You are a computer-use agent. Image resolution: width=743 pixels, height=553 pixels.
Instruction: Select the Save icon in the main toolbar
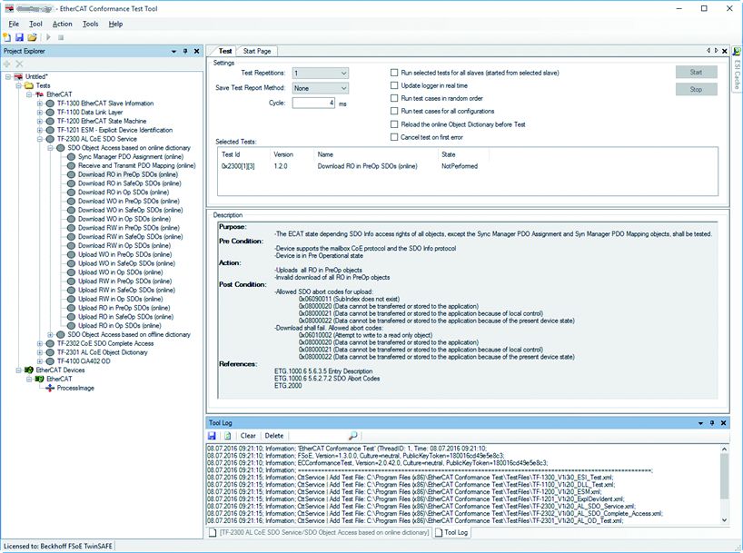coord(19,36)
